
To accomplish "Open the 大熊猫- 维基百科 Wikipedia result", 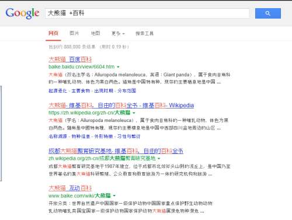I will pyautogui.click(x=121, y=106).
